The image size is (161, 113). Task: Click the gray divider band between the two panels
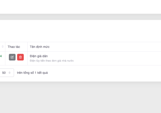pyautogui.click(x=80, y=17)
